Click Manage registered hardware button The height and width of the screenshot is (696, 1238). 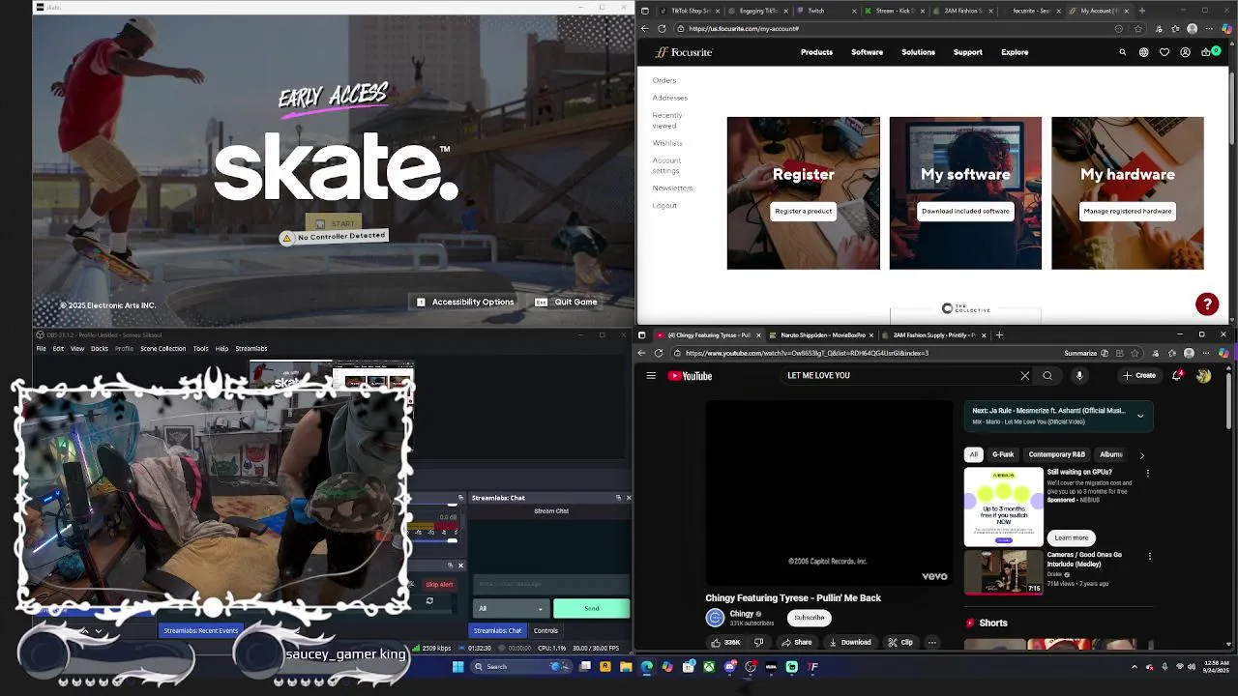pyautogui.click(x=1127, y=211)
